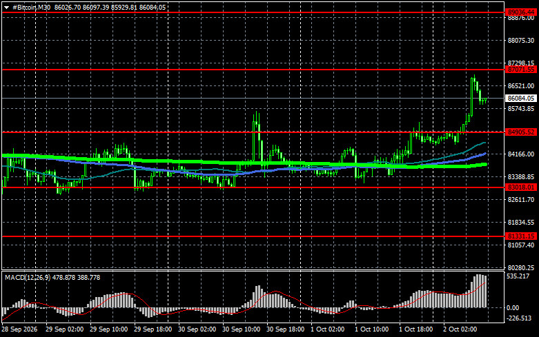Image resolution: width=539 pixels, height=337 pixels.
Task: Click the 28 Sep 2026 date label
Action: (x=19, y=329)
